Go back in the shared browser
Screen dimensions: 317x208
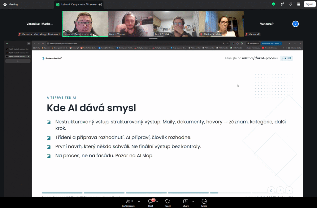(35, 43)
